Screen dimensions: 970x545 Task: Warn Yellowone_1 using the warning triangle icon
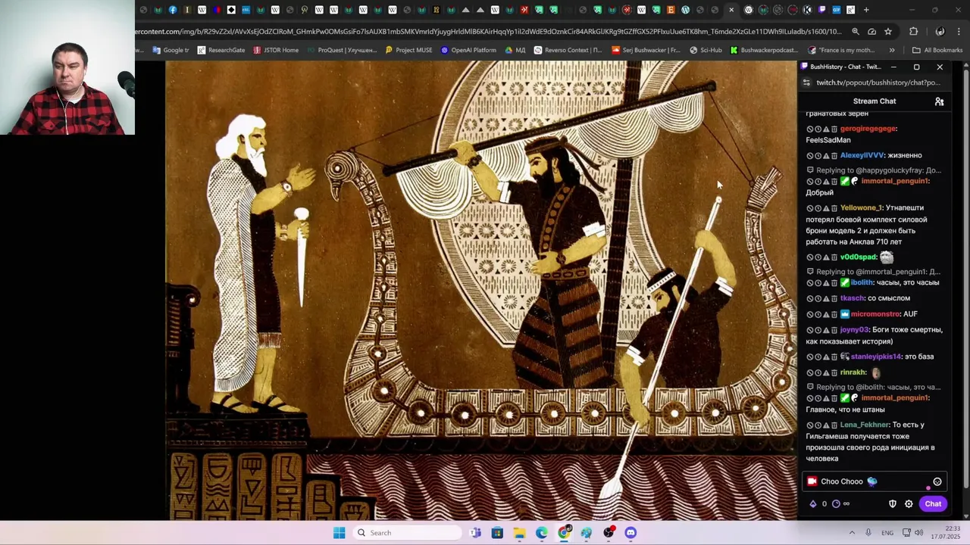(826, 207)
